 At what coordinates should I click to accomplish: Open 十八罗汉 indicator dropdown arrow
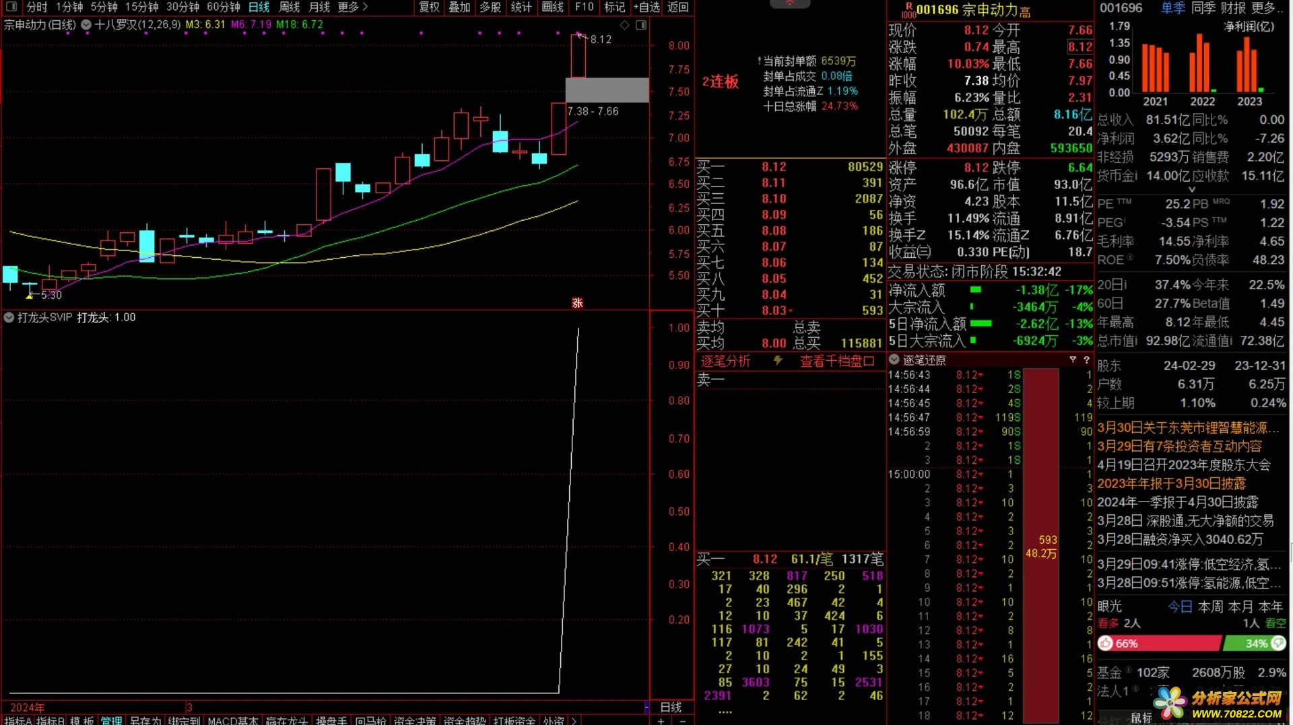tap(86, 25)
